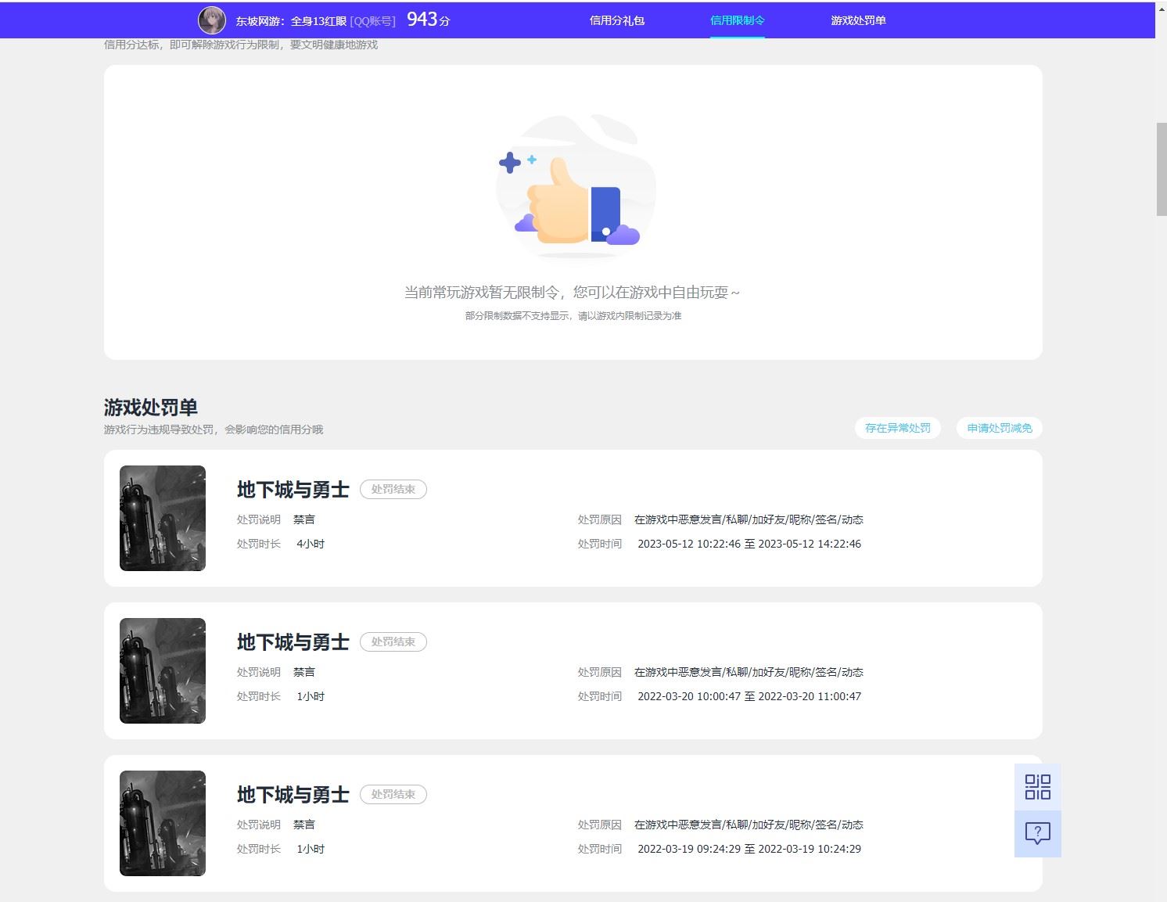The height and width of the screenshot is (902, 1167).
Task: Click the user avatar in the top bar
Action: click(x=211, y=20)
